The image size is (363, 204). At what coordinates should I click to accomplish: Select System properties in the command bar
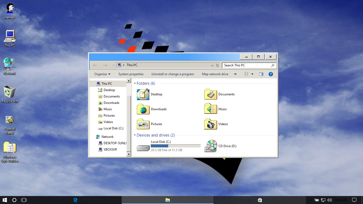click(x=131, y=74)
